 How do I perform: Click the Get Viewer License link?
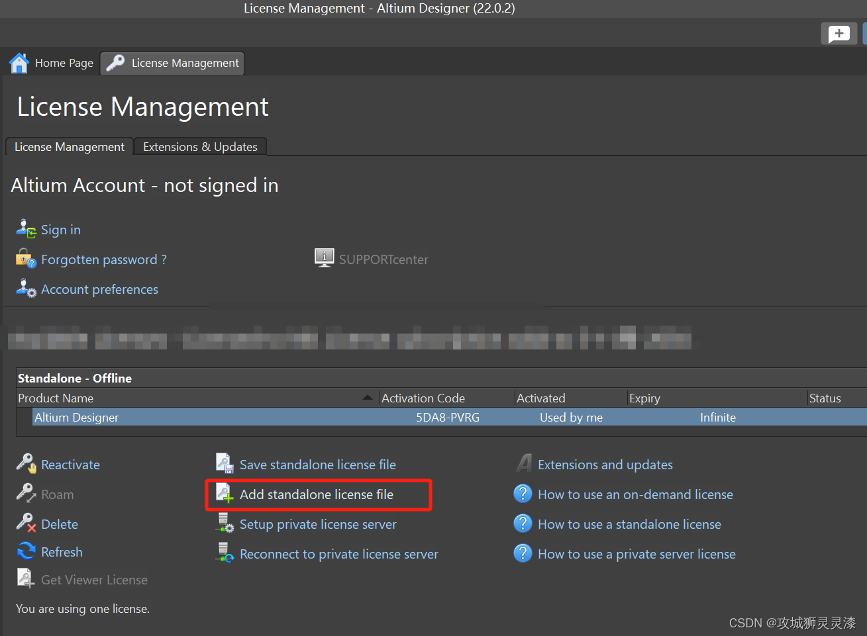(x=94, y=580)
